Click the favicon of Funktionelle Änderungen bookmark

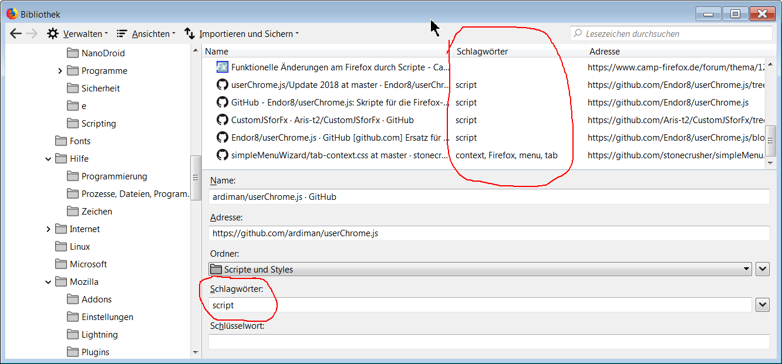click(x=222, y=67)
